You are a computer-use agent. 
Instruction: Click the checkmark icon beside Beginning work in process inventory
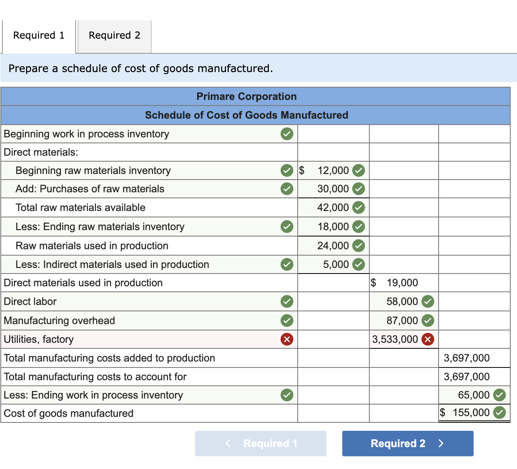click(x=287, y=134)
